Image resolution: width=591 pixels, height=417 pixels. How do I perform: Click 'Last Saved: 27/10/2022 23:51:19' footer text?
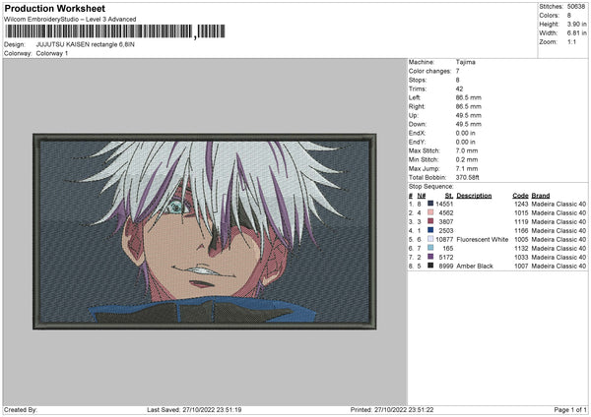pos(194,409)
